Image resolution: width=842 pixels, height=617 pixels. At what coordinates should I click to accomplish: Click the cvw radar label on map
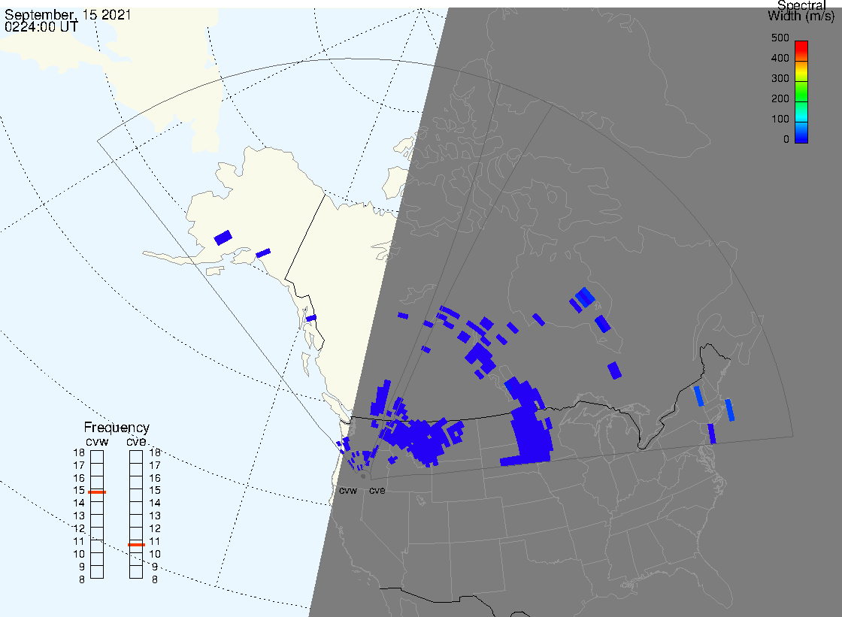pos(348,491)
